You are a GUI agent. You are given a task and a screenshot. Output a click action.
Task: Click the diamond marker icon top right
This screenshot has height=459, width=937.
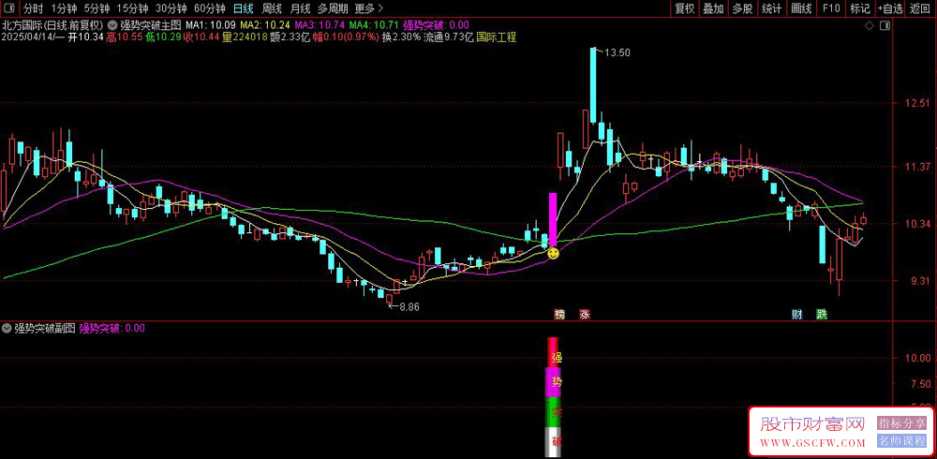[x=869, y=25]
